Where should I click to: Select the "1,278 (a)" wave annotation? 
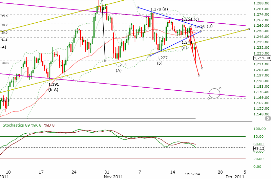pos(159,9)
